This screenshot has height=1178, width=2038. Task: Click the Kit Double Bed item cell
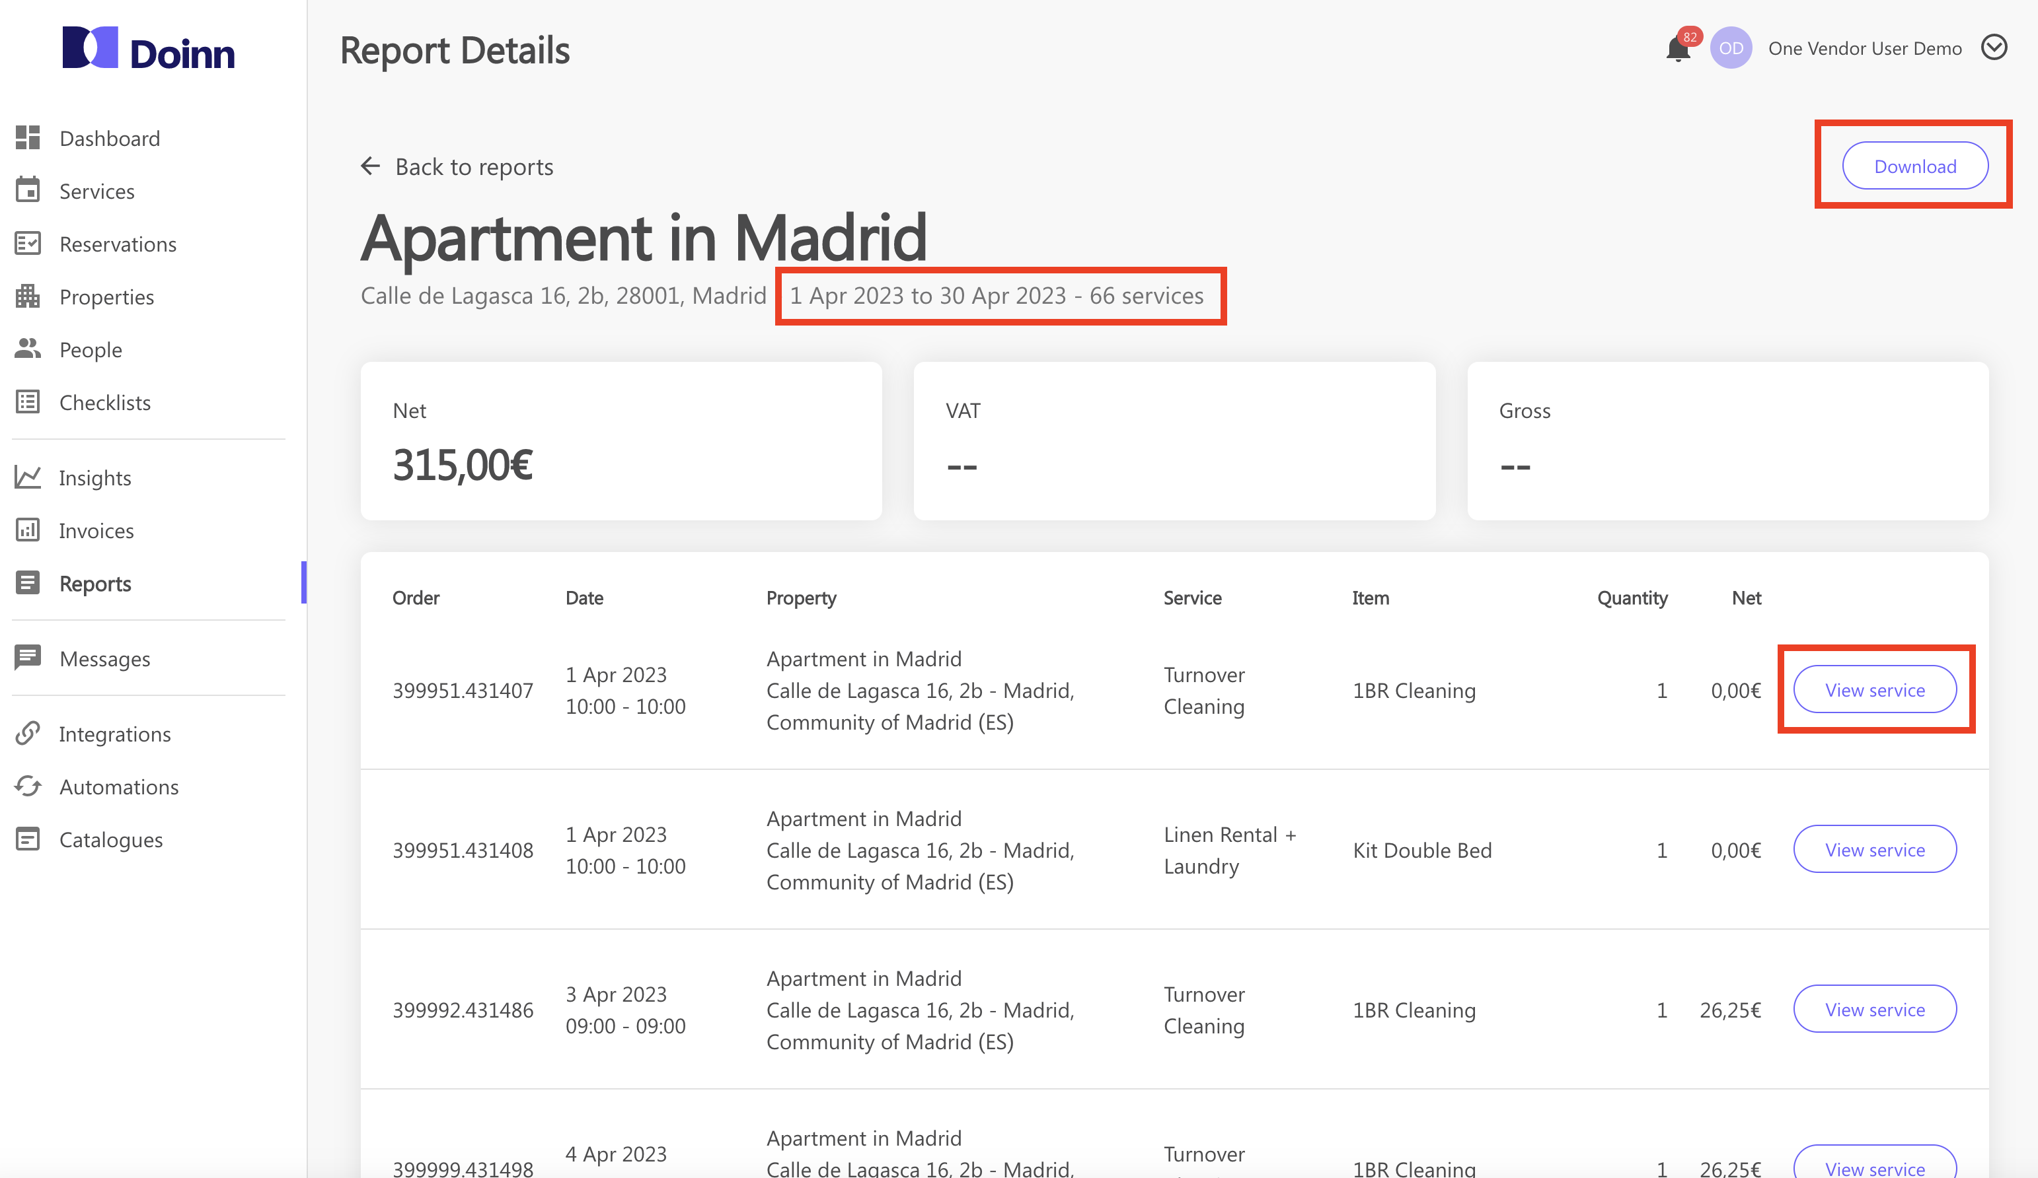point(1421,850)
